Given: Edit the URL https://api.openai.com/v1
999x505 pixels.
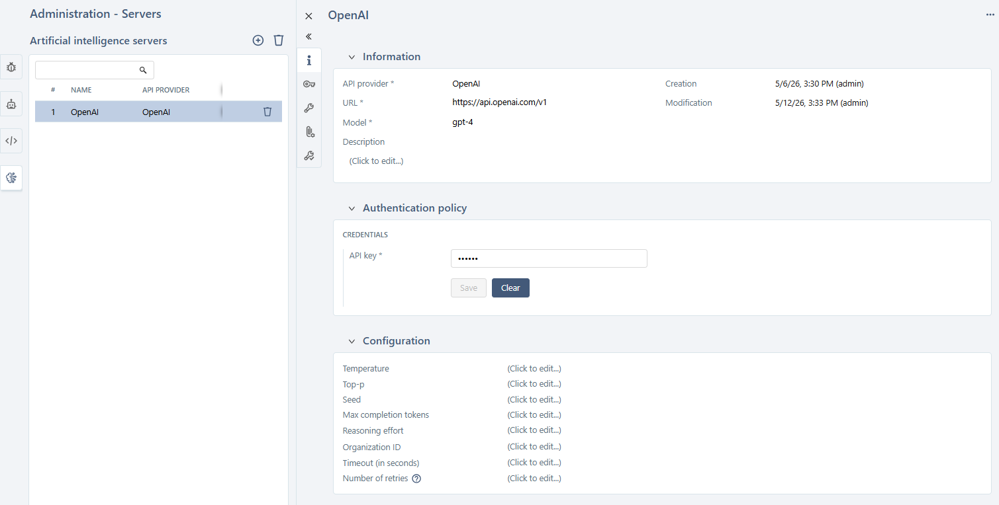Looking at the screenshot, I should point(499,102).
